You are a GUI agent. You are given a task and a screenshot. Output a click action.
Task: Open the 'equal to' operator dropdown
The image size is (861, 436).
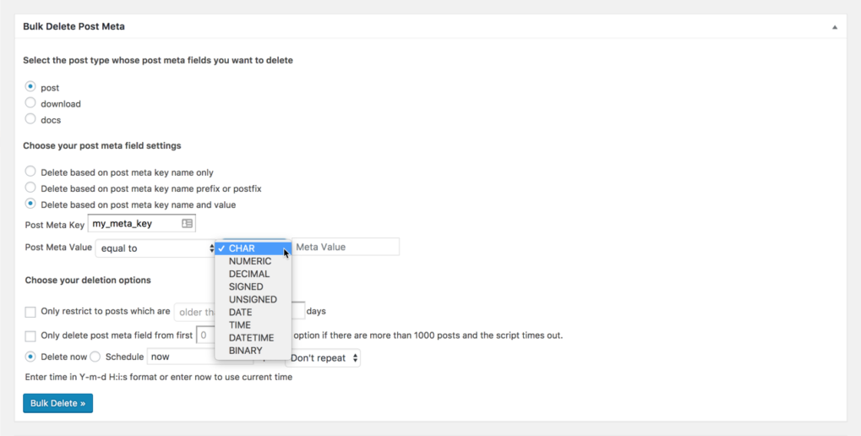tap(155, 248)
